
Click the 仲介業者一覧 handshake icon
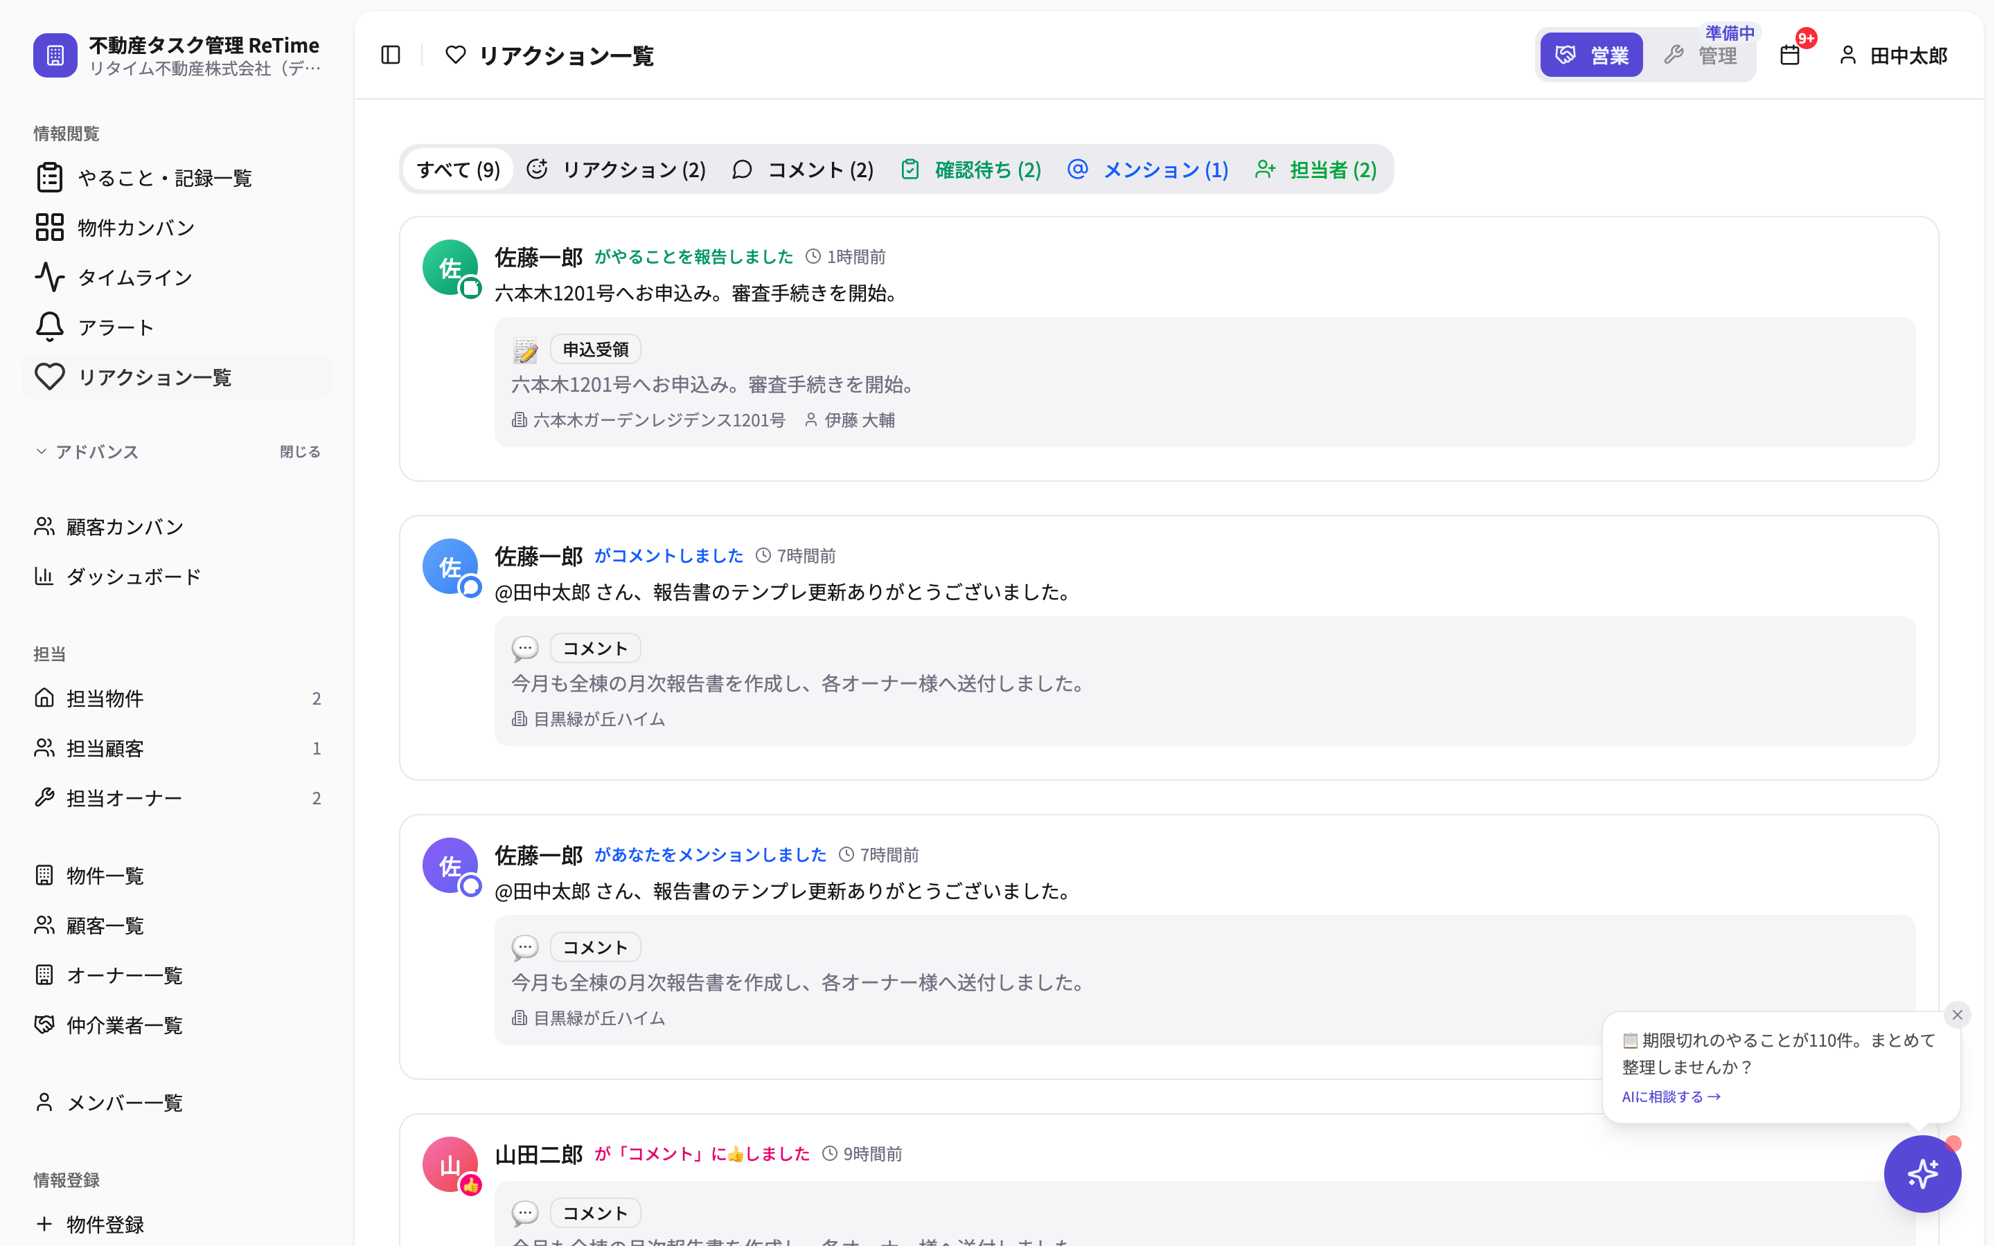tap(44, 1025)
